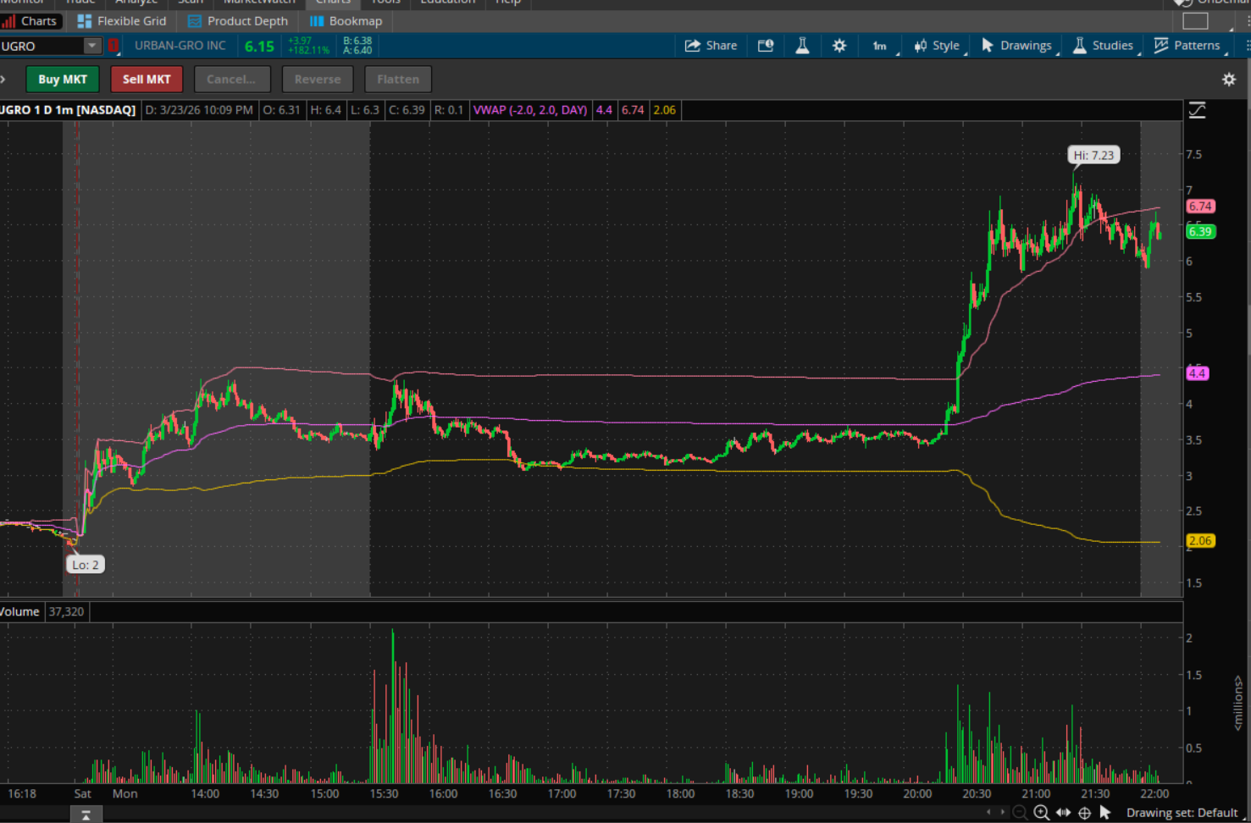Viewport: 1251px width, 823px height.
Task: Click the A: 6.40 ask value
Action: (x=357, y=51)
